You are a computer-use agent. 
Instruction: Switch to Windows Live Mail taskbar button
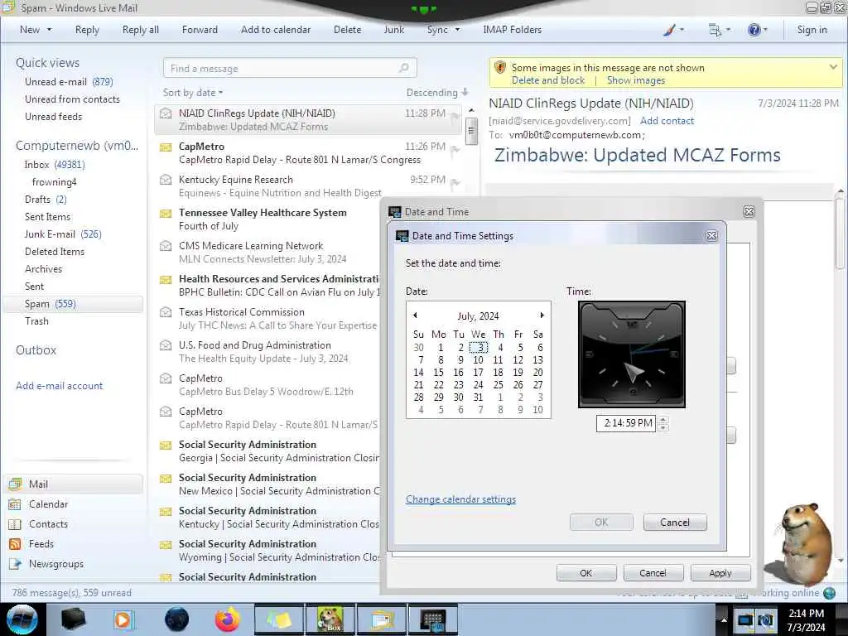(381, 619)
